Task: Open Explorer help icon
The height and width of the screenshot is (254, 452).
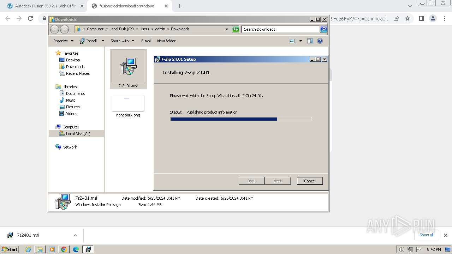Action: (x=320, y=41)
